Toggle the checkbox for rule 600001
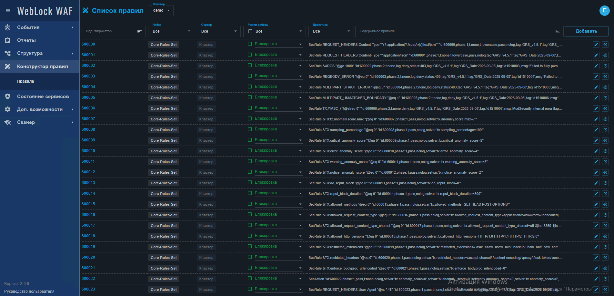Image resolution: width=614 pixels, height=296 pixels. click(x=250, y=55)
